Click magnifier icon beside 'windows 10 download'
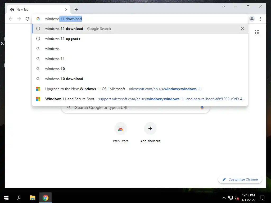Screen dimensions: 271x203 pos(38,79)
